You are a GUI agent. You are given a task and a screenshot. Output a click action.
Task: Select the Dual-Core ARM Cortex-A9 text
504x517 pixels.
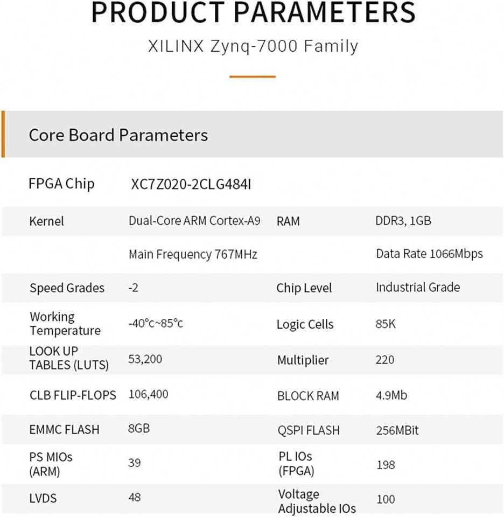click(x=194, y=221)
